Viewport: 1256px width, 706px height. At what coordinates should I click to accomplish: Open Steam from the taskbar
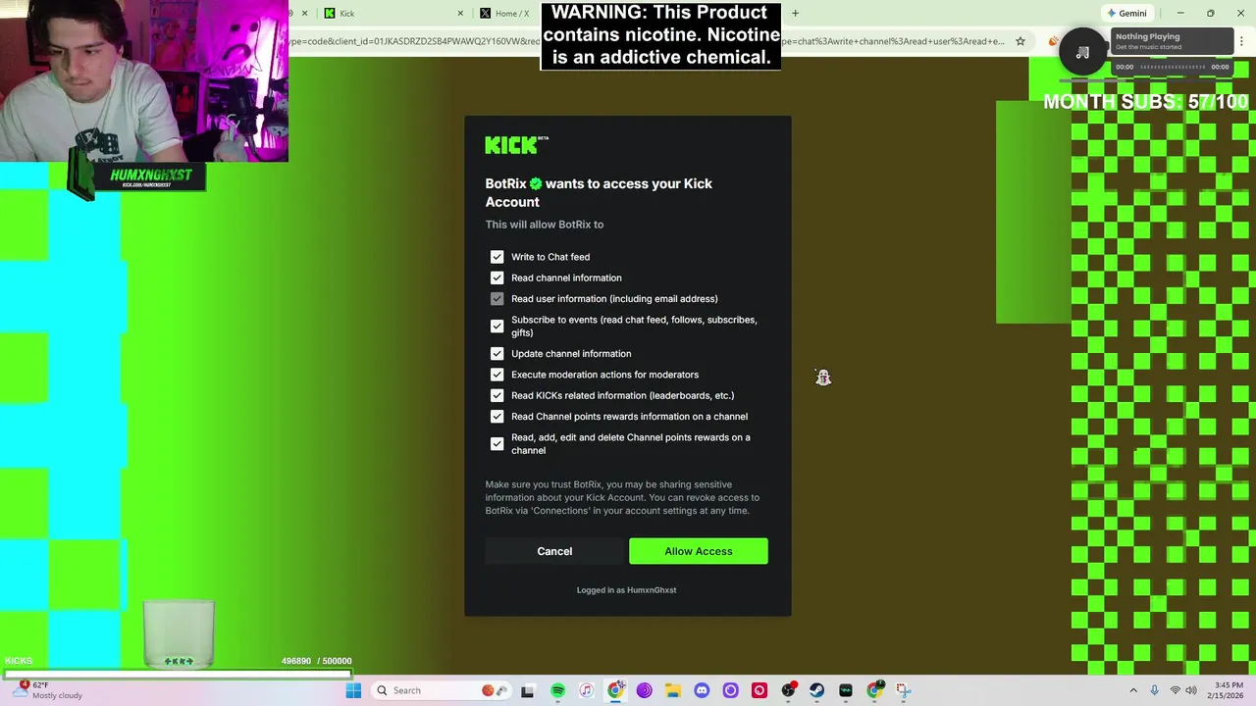[816, 690]
